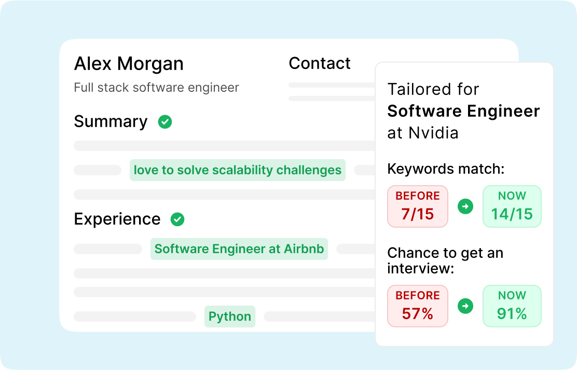
Task: Click the green arrow icon under interview chance
Action: pyautogui.click(x=465, y=306)
